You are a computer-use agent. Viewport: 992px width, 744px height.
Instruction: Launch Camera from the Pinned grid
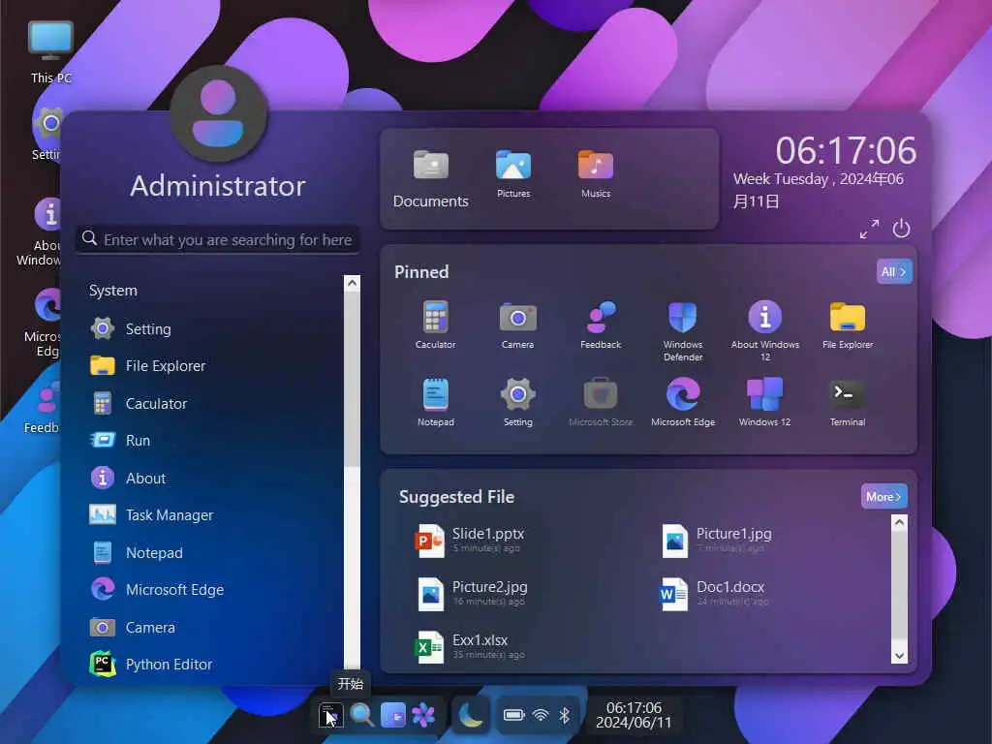[x=517, y=325]
